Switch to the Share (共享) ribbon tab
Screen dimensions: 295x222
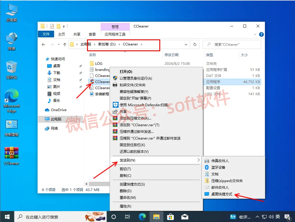77,34
